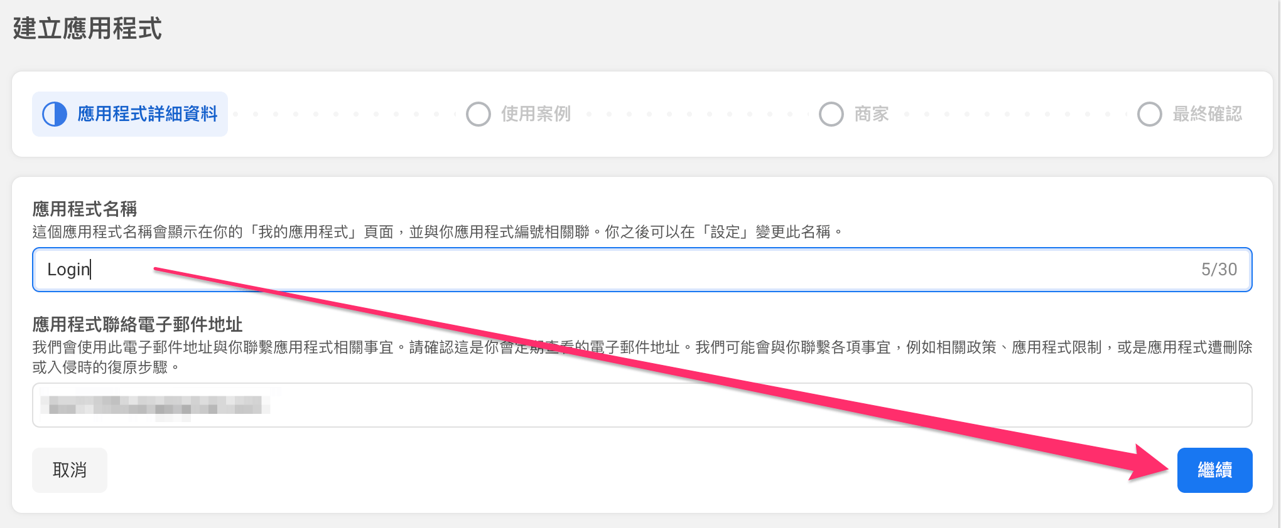This screenshot has height=528, width=1281.
Task: Select the 應用程式詳細資料 step label
Action: coord(147,114)
